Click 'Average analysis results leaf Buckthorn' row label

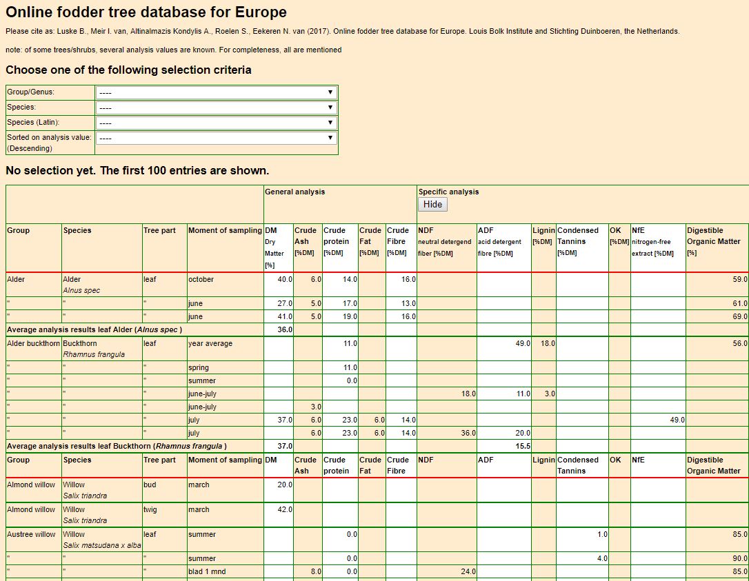117,447
